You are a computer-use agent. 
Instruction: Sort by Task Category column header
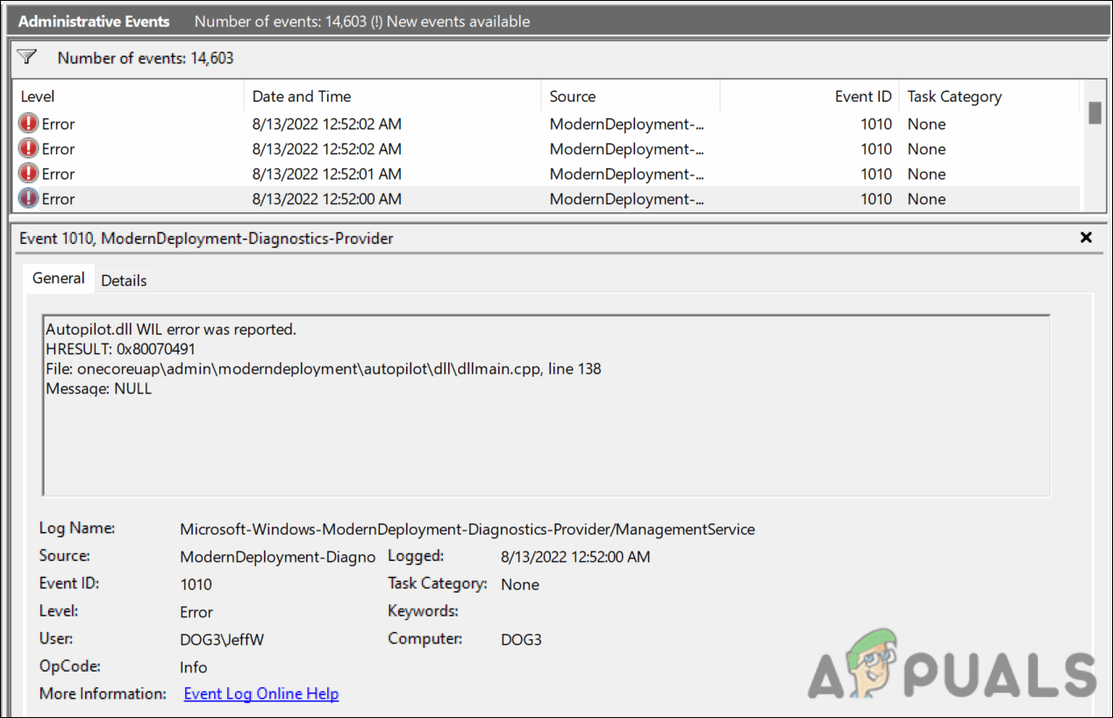click(989, 96)
